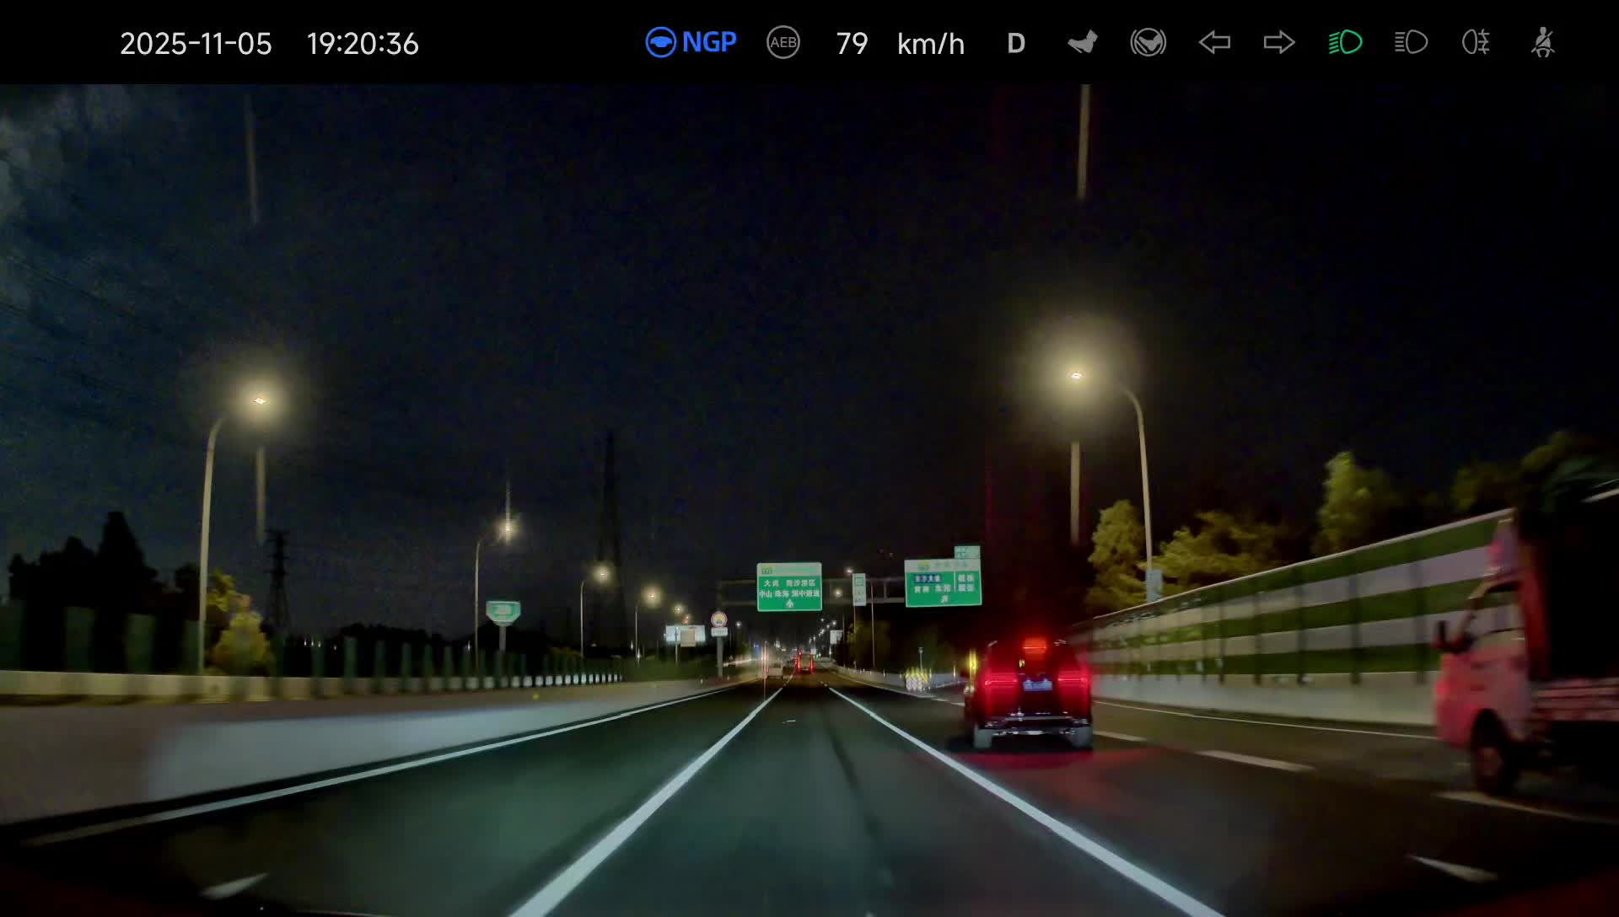Click the right turn signal arrow

pyautogui.click(x=1279, y=42)
